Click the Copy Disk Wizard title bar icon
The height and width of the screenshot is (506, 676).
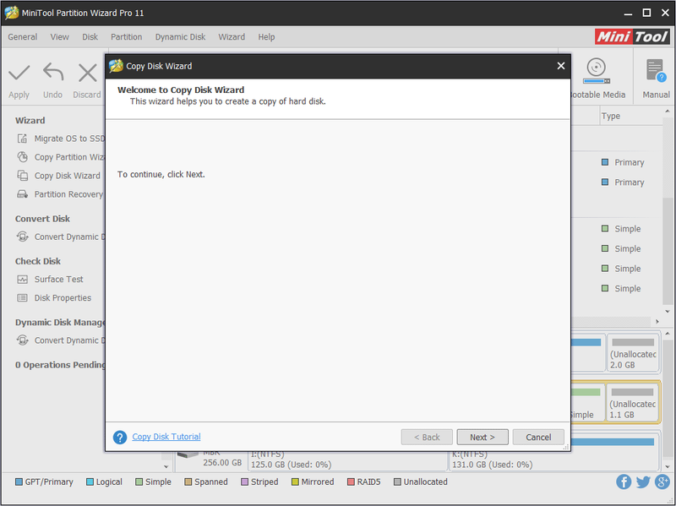[x=116, y=66]
